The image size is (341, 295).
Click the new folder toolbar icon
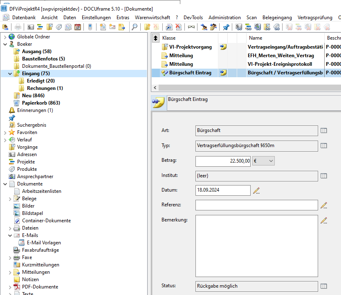(147, 27)
